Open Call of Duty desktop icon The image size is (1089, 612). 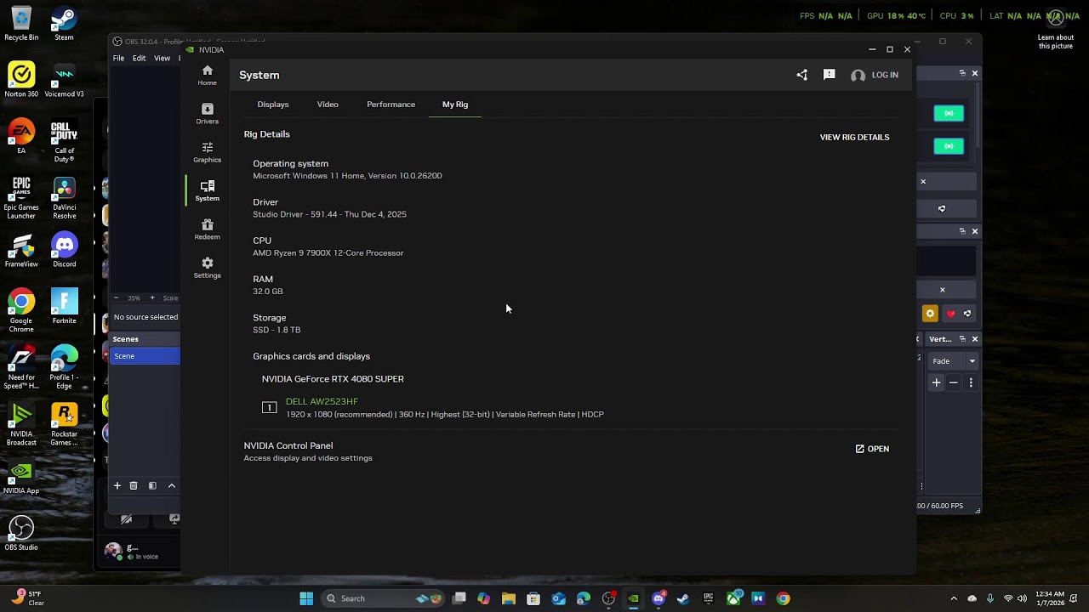coord(64,140)
